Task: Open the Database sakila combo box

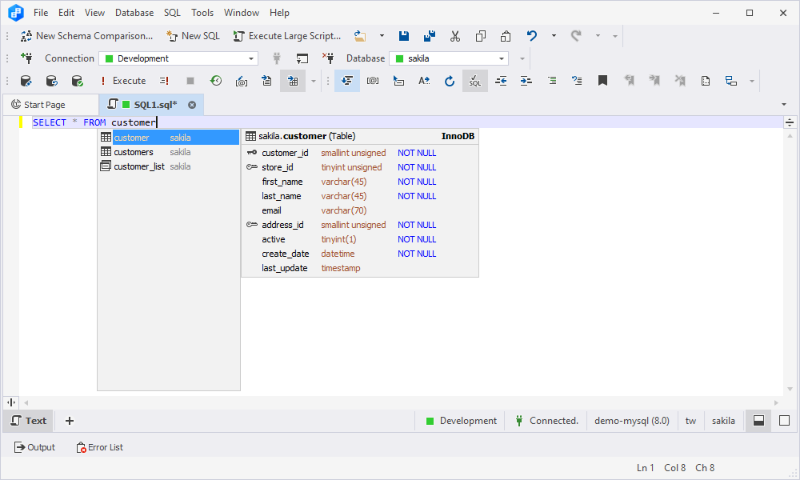Action: (x=449, y=58)
